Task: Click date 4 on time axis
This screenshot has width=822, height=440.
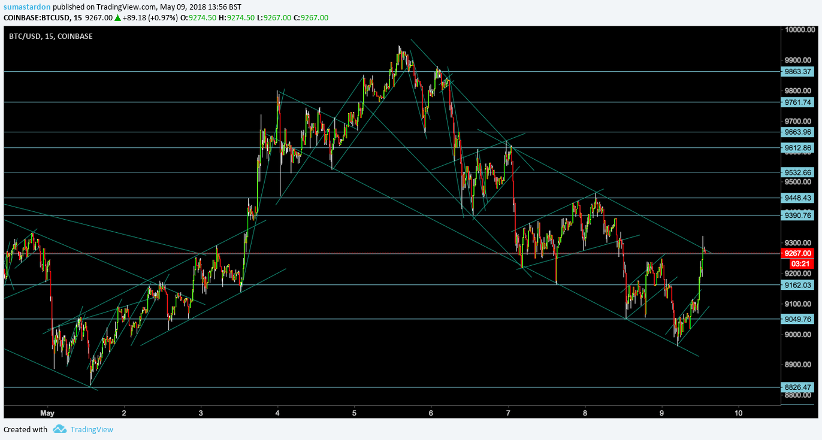Action: 278,413
